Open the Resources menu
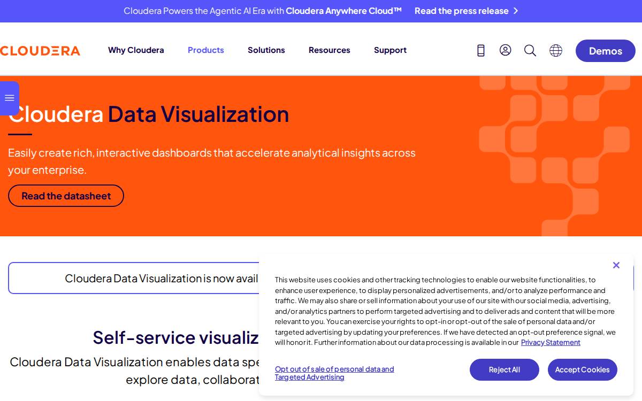 coord(330,50)
